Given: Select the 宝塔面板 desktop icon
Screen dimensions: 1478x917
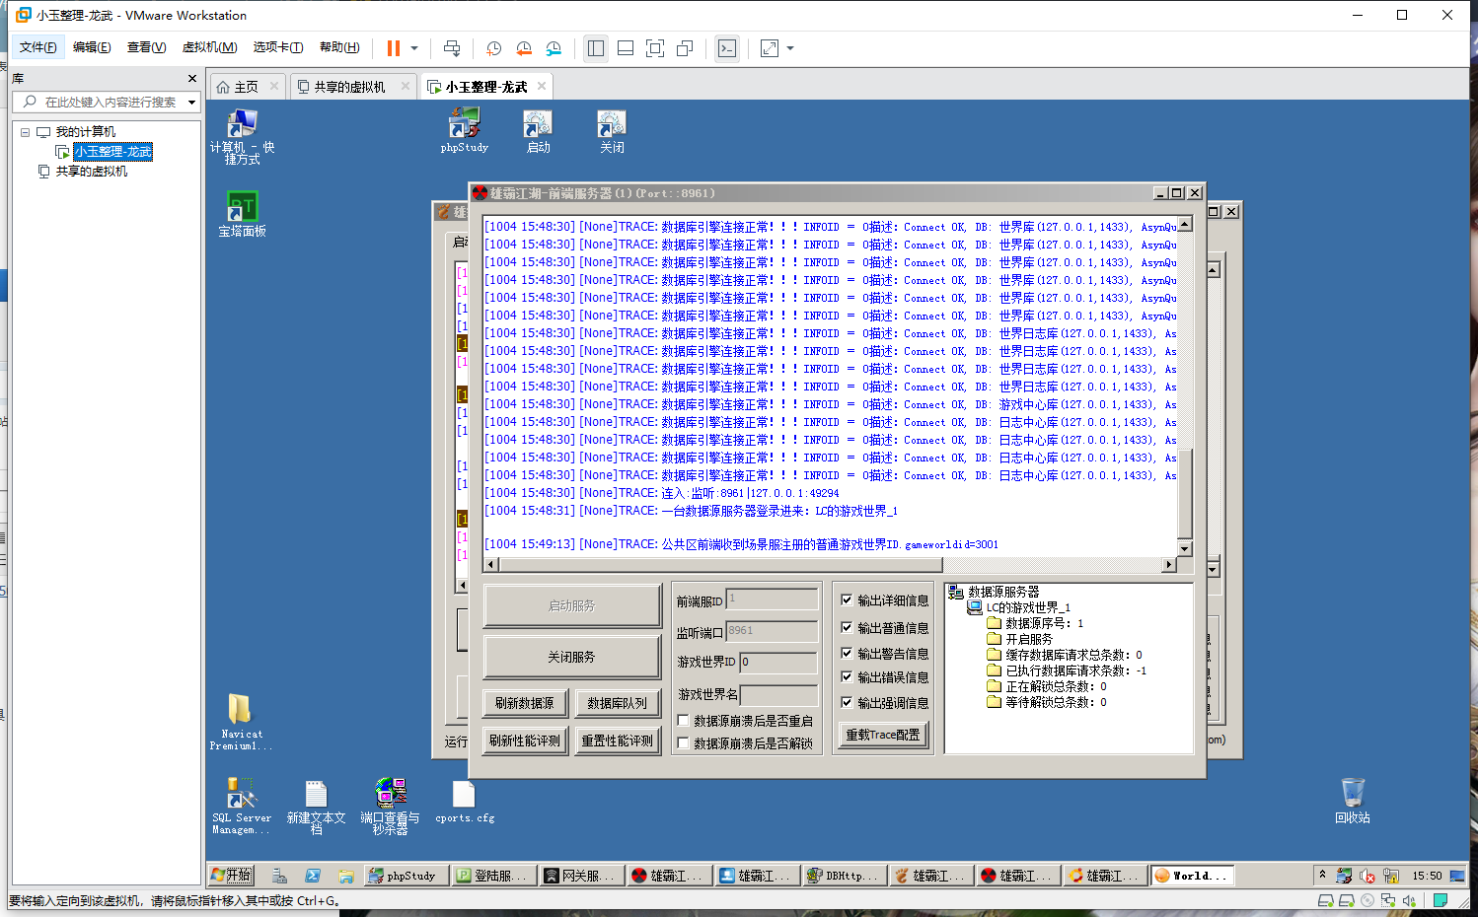Looking at the screenshot, I should 242,214.
